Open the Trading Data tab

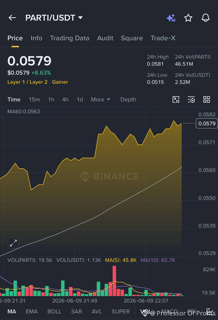click(x=70, y=38)
